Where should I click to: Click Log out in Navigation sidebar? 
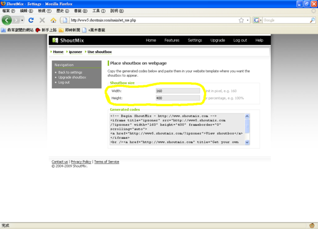pyautogui.click(x=64, y=82)
